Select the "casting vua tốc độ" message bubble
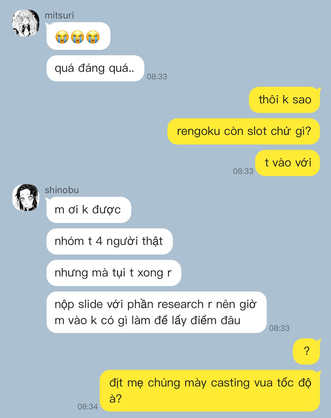The image size is (331, 418). pyautogui.click(x=210, y=391)
